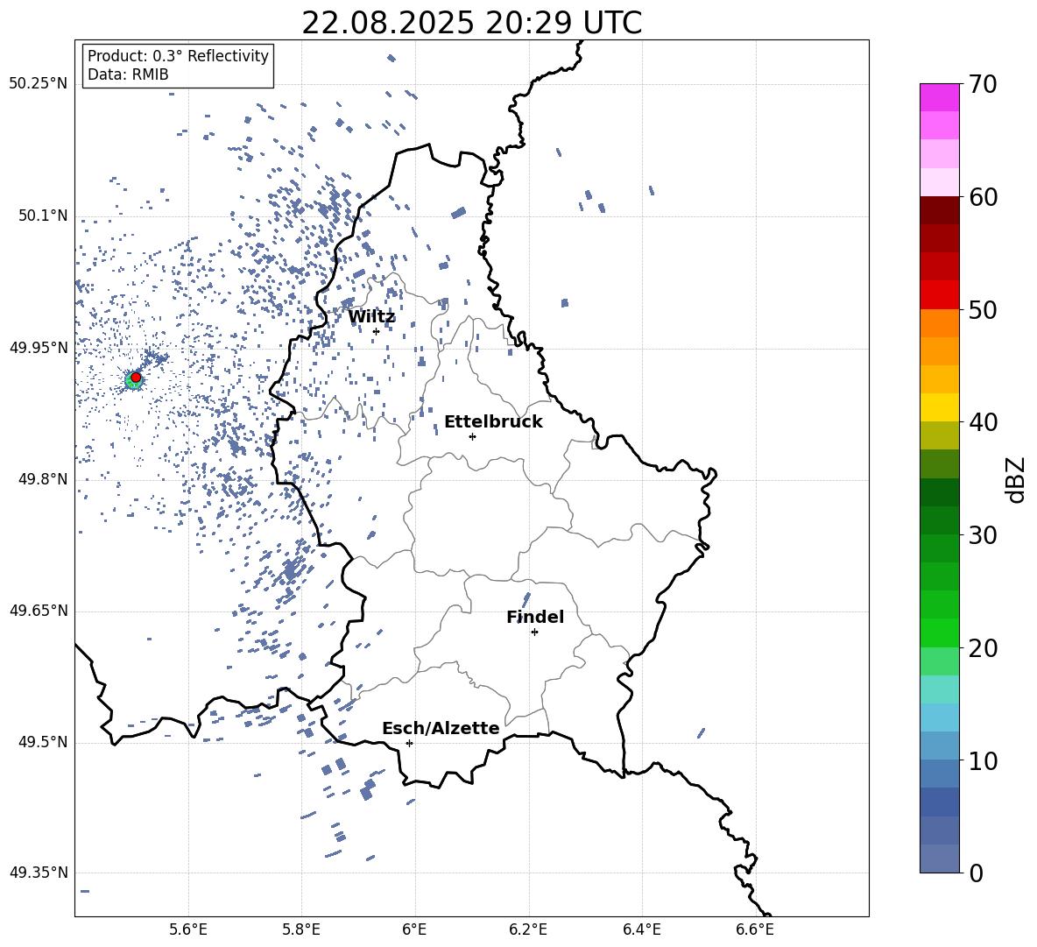This screenshot has width=1037, height=947.
Task: Click the bright red swatch above 50 dBZ
Action: (940, 295)
